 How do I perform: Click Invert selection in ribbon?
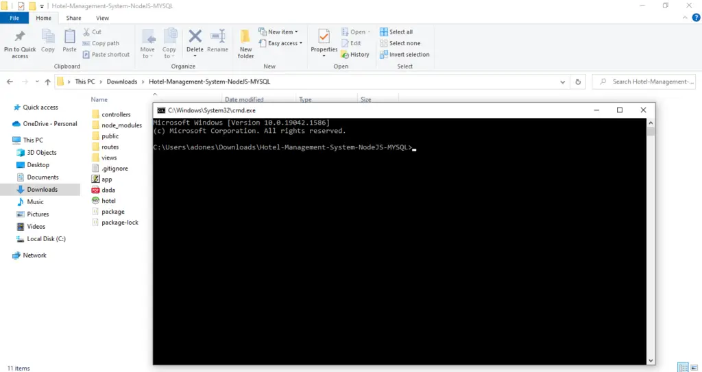coord(404,55)
